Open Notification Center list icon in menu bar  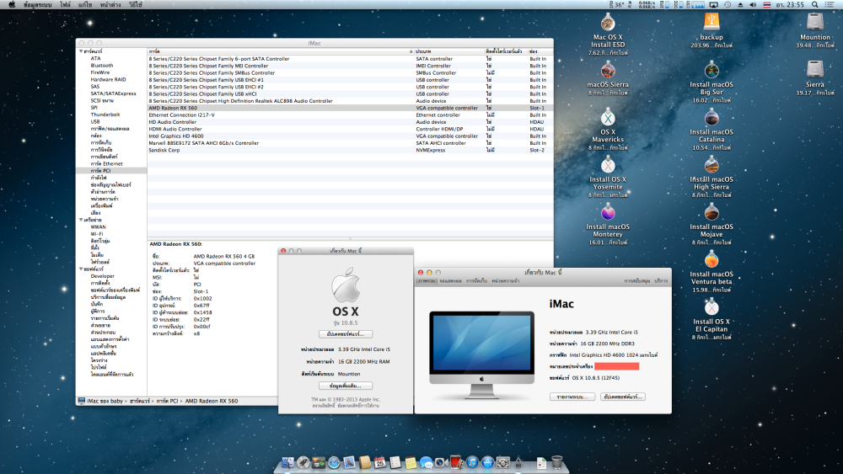tap(830, 4)
